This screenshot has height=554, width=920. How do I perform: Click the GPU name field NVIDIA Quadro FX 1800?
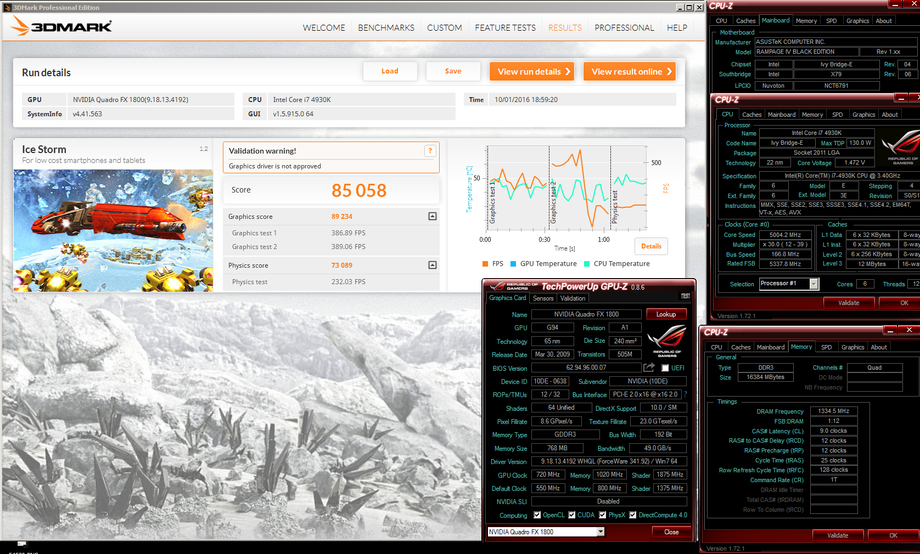tap(586, 314)
